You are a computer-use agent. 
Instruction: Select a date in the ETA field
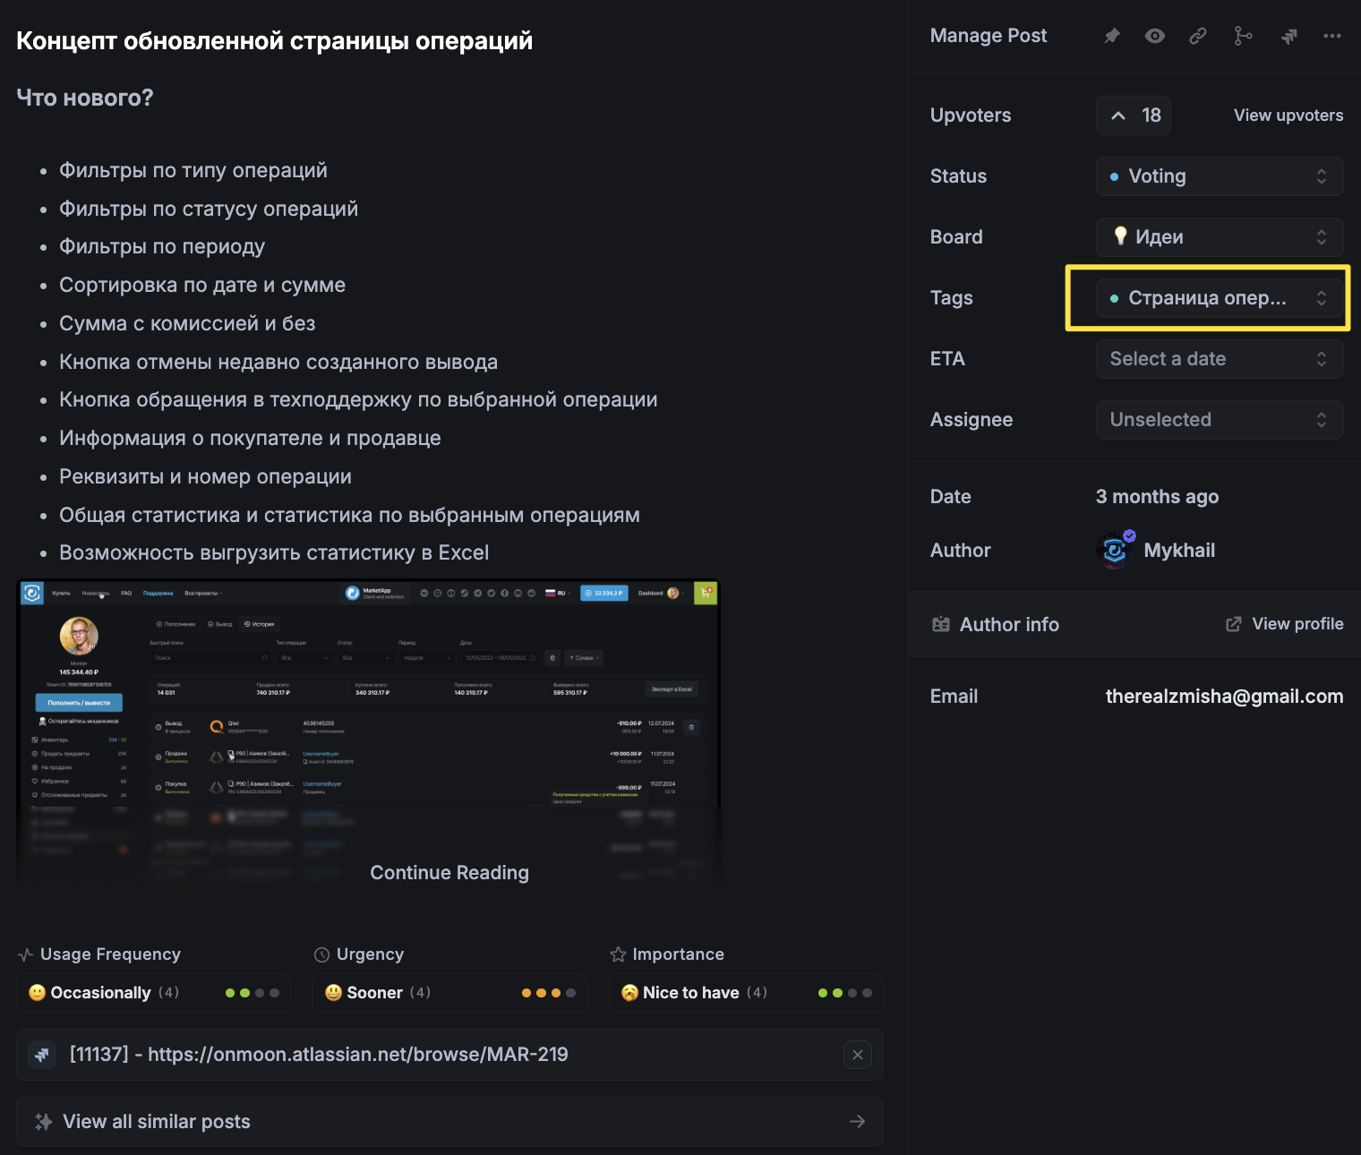(1219, 359)
